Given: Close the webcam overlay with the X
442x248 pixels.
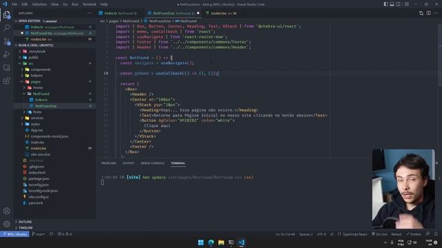Looking at the screenshot, I should pyautogui.click(x=436, y=163).
